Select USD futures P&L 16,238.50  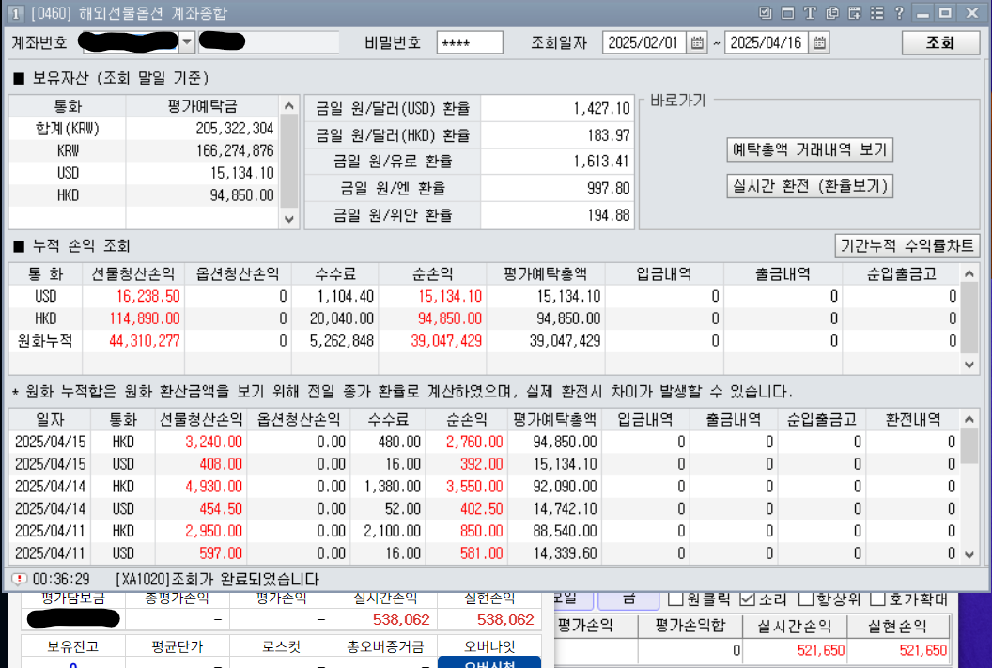(x=148, y=296)
